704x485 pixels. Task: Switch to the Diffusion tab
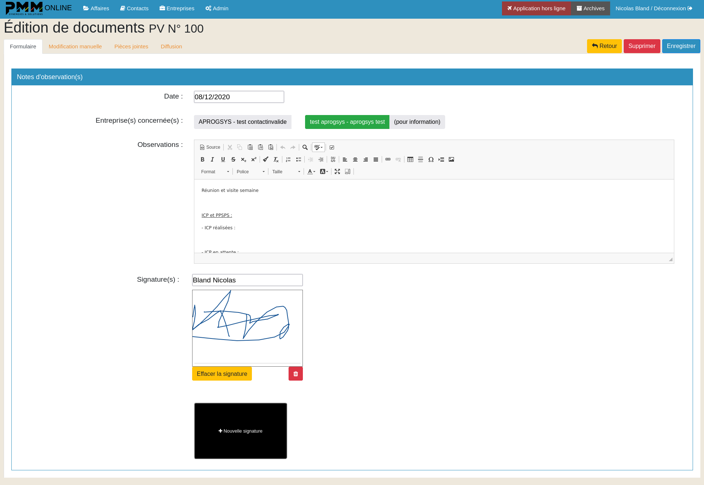click(171, 46)
